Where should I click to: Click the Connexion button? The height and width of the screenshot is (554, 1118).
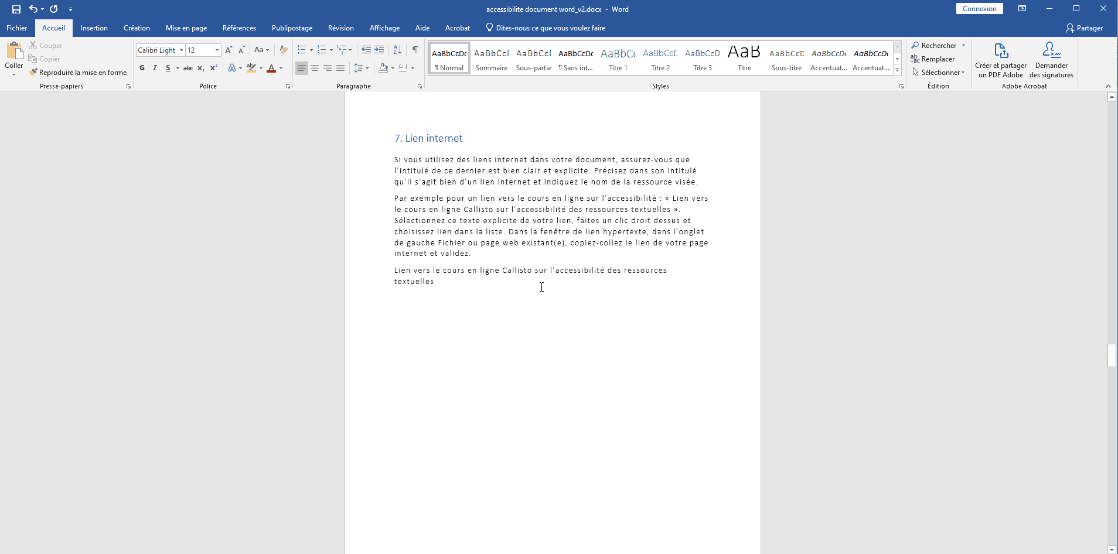pyautogui.click(x=979, y=8)
